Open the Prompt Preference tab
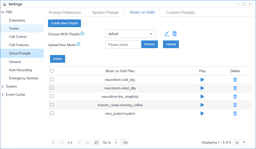The height and width of the screenshot is (149, 256). coord(65,13)
